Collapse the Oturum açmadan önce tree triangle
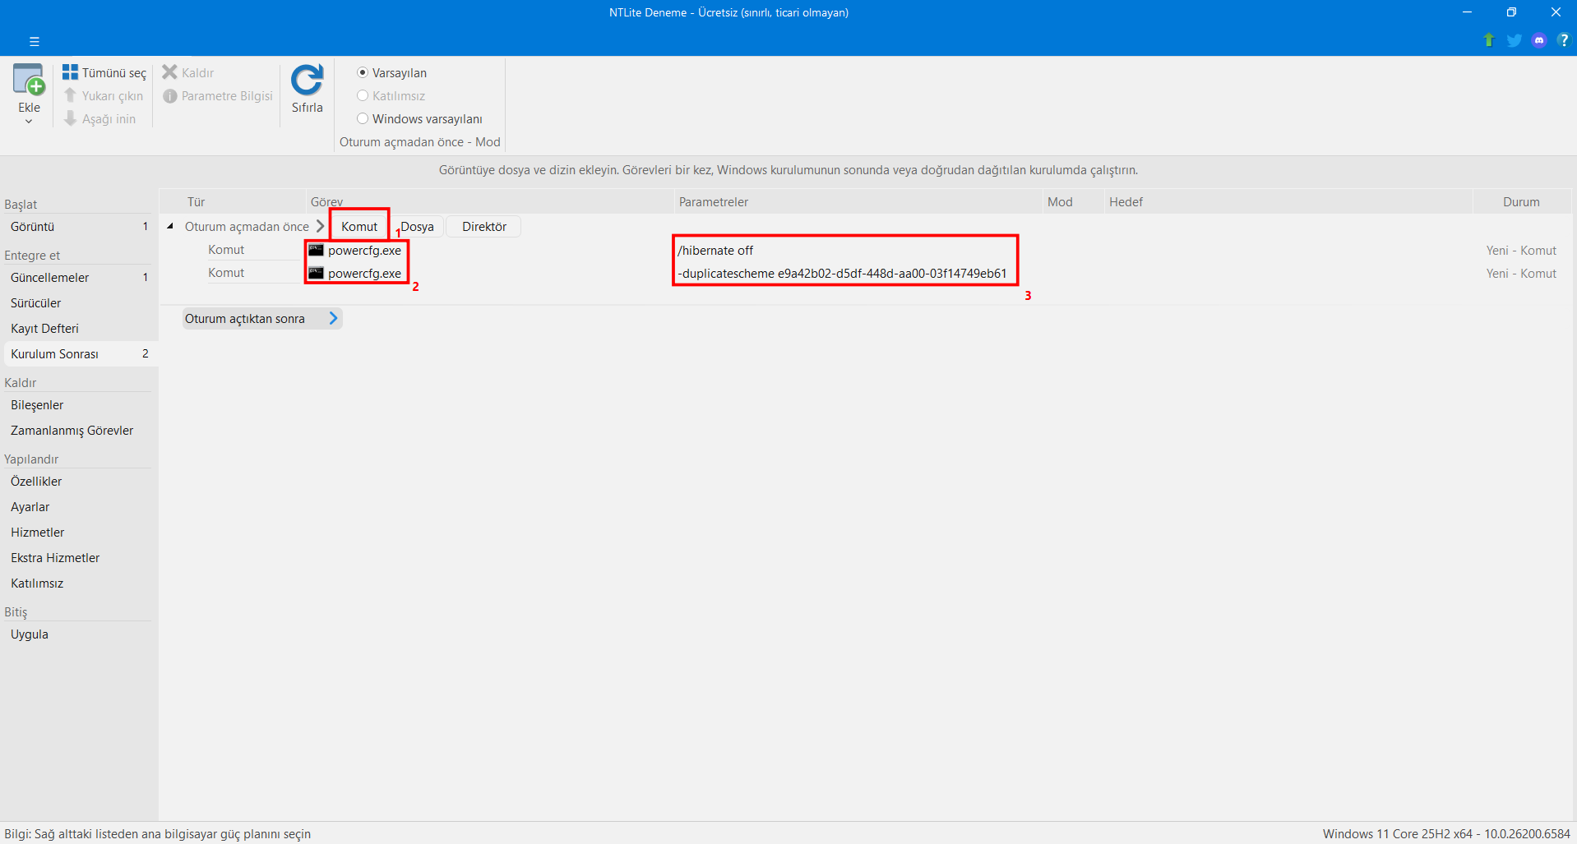The image size is (1577, 844). (x=169, y=226)
